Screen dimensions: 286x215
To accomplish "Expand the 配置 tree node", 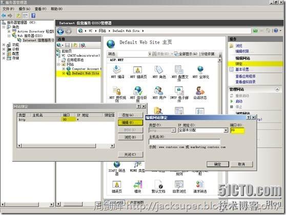I will 4,54.
